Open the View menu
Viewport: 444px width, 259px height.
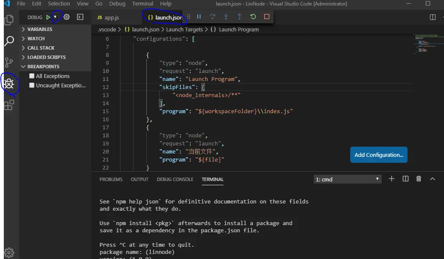coord(83,4)
